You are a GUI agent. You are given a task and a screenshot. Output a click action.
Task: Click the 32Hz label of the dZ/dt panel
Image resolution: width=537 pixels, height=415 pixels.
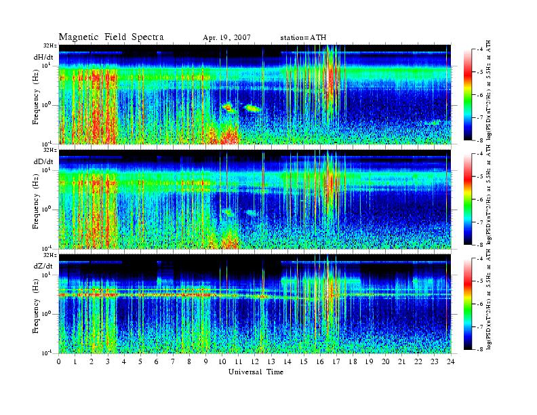[x=50, y=255]
